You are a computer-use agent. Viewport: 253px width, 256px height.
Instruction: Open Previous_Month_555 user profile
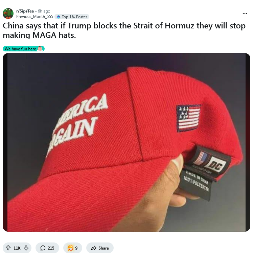(34, 17)
